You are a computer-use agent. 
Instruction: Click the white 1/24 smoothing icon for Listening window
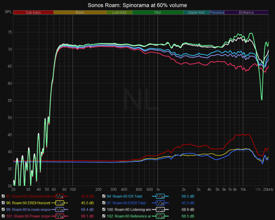click(x=160, y=209)
